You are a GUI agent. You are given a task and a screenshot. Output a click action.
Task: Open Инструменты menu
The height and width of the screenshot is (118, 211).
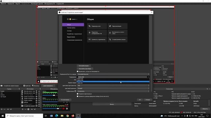click(49, 4)
